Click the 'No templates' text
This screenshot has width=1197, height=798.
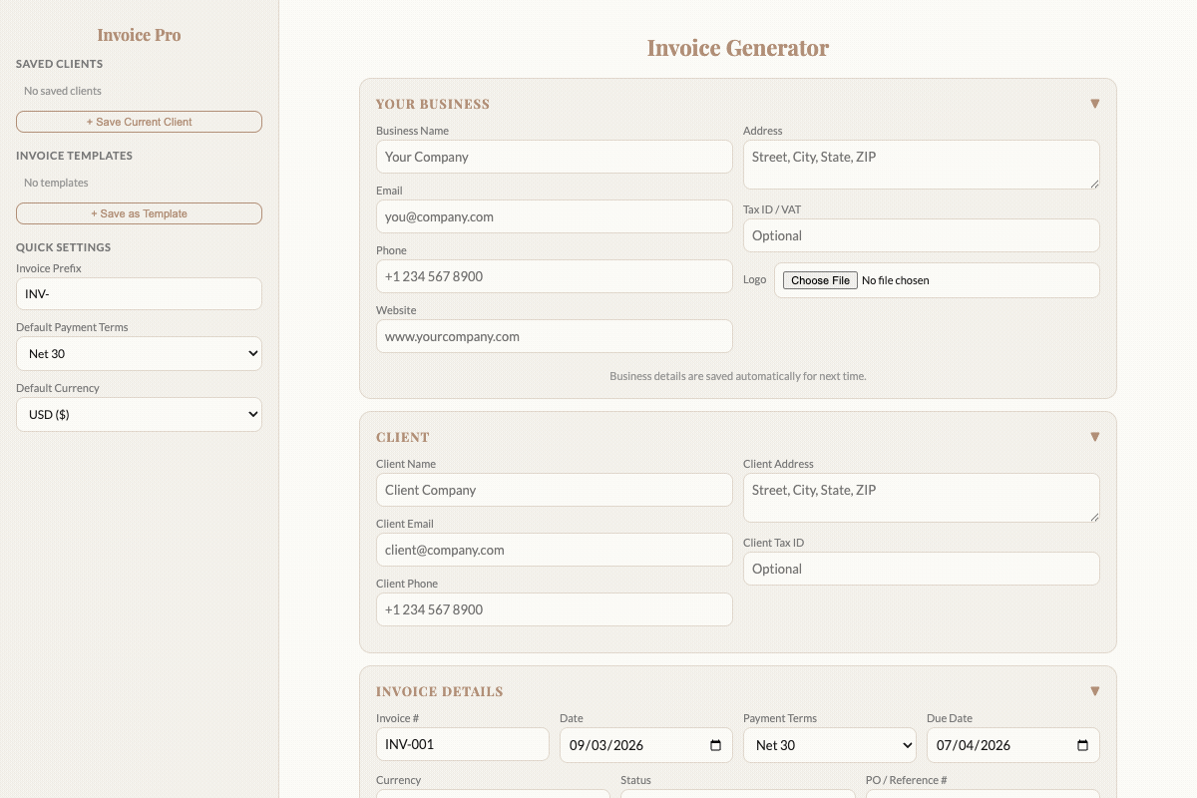click(56, 183)
